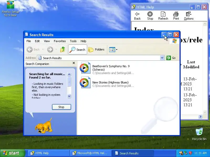
Task: Click the taskbar clock showing 11:31 AM
Action: click(x=200, y=153)
